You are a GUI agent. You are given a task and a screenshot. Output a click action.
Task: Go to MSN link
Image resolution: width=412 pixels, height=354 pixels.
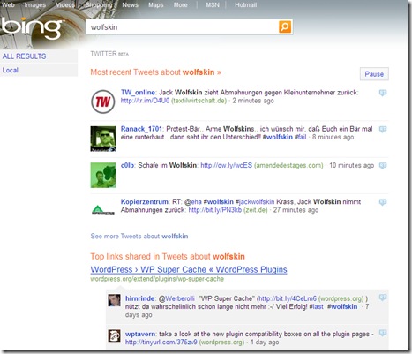(213, 5)
